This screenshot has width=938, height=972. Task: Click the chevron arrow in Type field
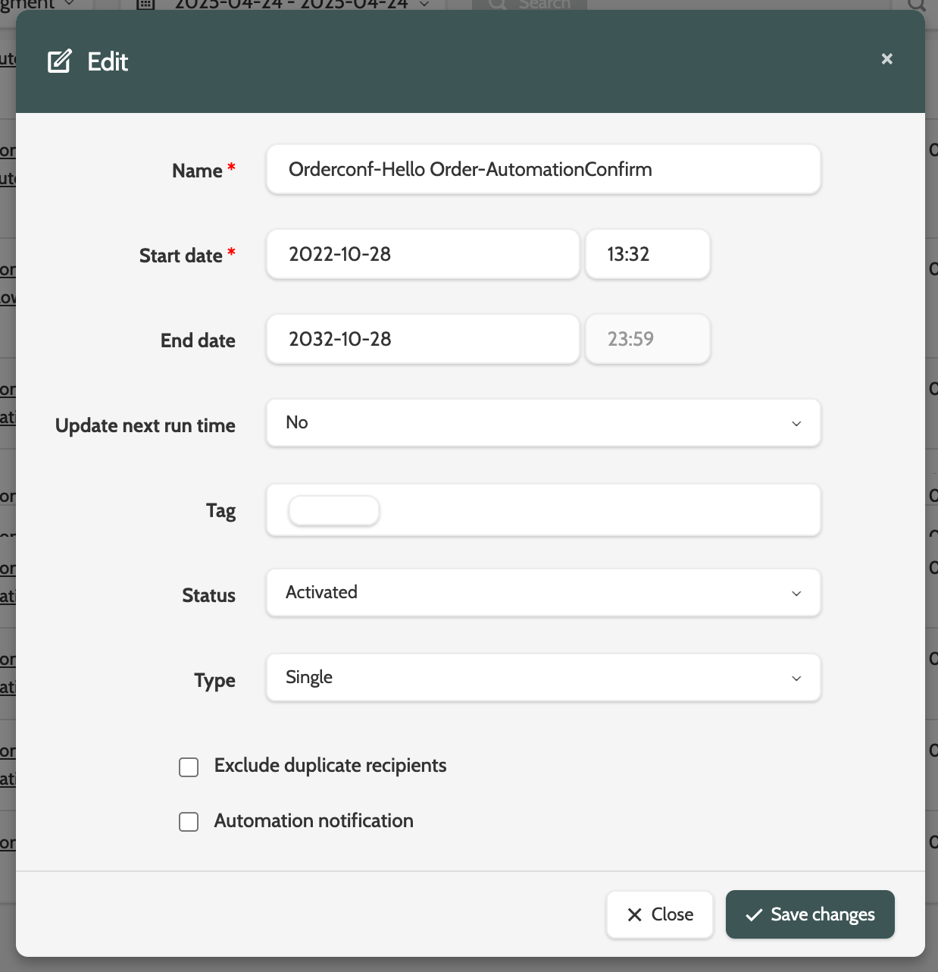click(796, 679)
